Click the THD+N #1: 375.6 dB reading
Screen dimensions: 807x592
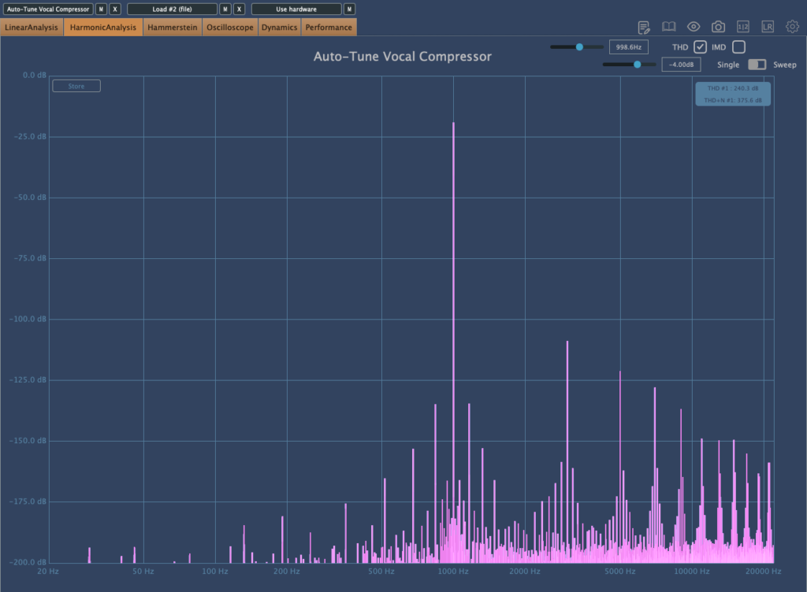733,100
